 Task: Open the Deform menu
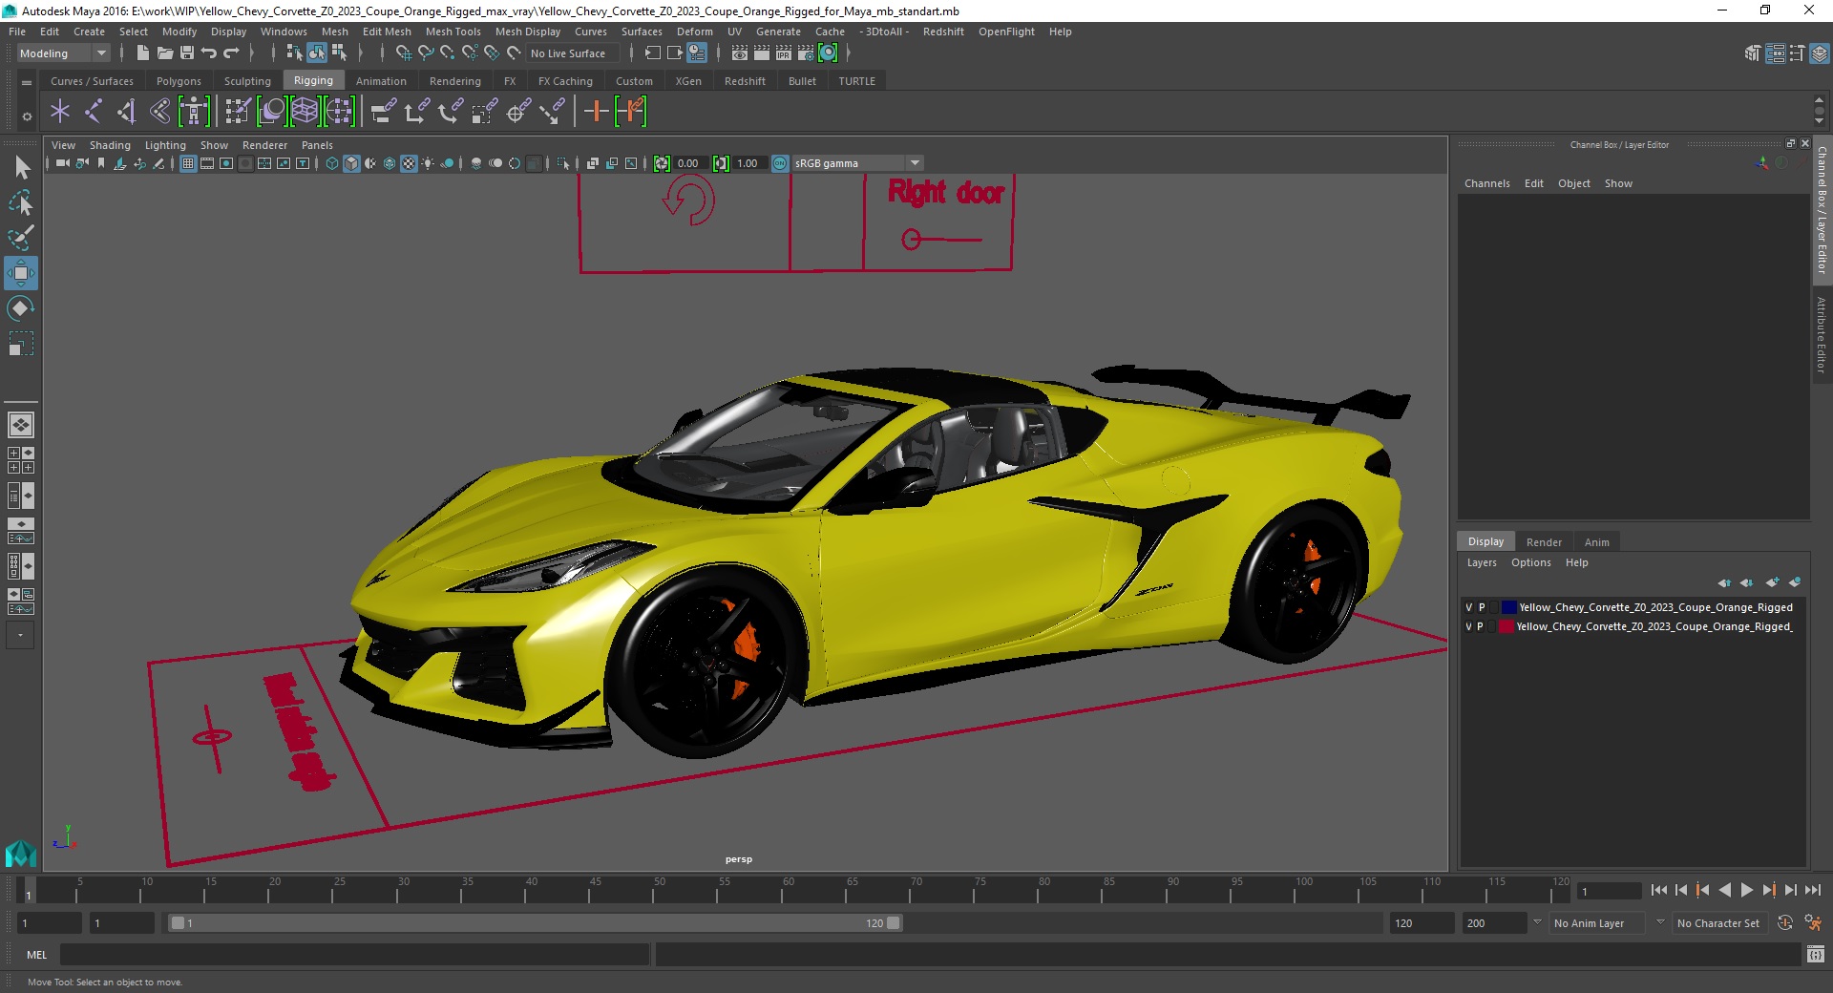(x=695, y=32)
